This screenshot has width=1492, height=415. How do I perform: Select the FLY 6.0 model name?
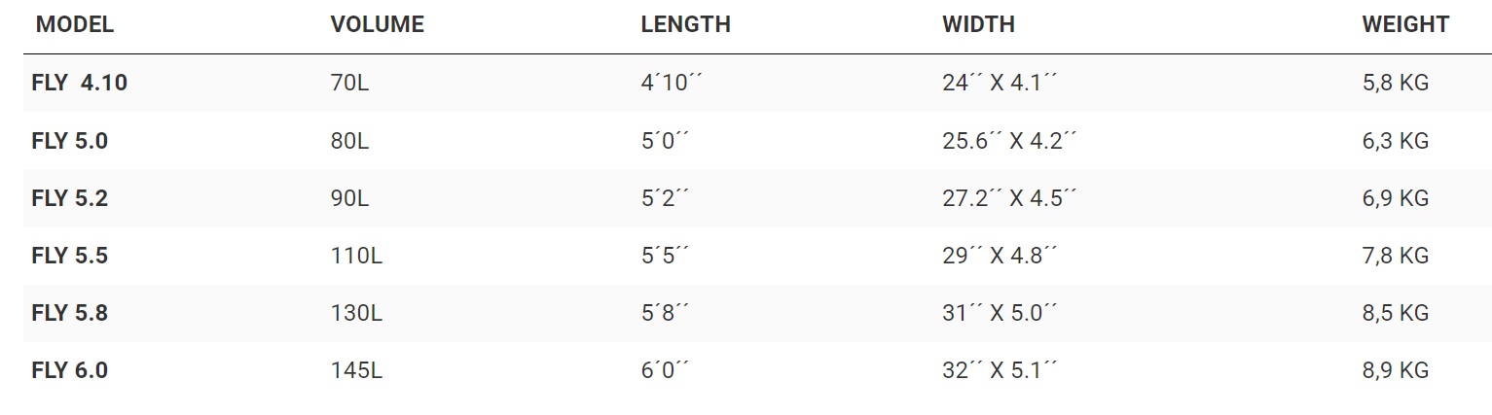69,371
